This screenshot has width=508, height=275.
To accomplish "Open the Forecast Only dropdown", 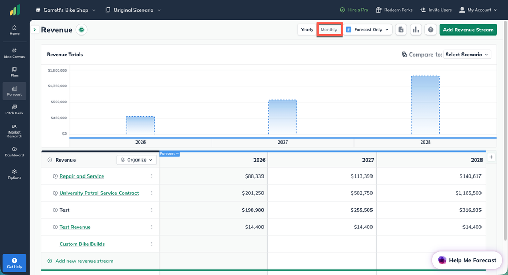I will (x=367, y=30).
